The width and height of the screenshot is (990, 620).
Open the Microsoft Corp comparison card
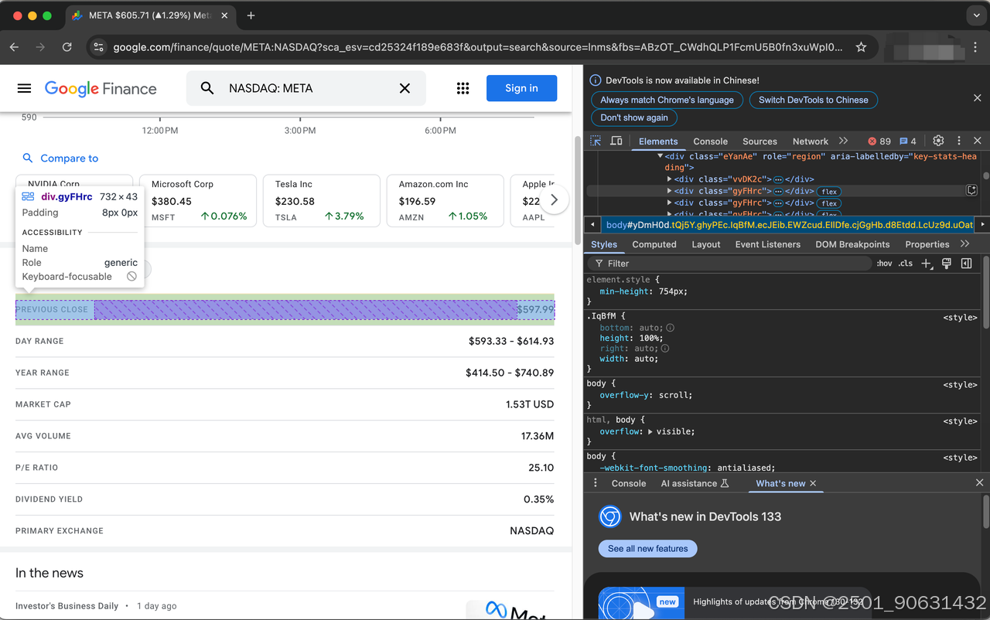tap(197, 201)
